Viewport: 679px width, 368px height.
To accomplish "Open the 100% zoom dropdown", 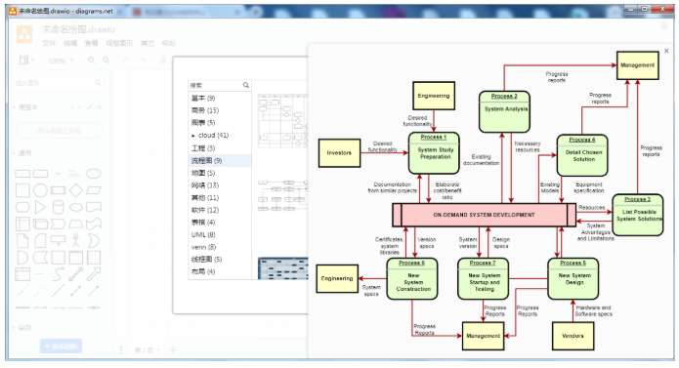I will point(61,61).
